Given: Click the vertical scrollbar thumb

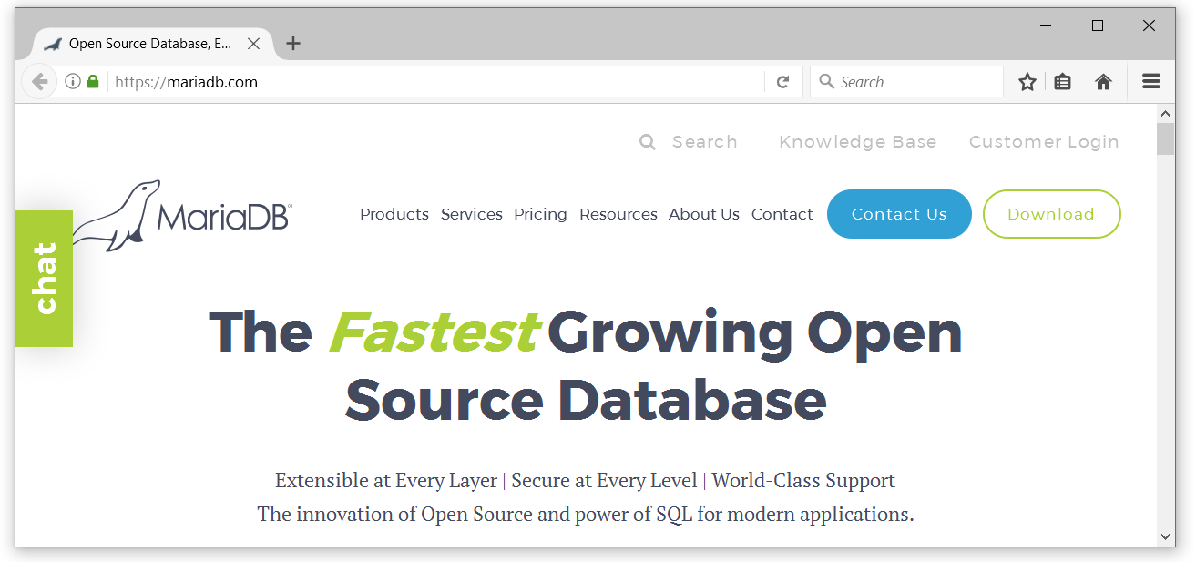Looking at the screenshot, I should pyautogui.click(x=1165, y=139).
